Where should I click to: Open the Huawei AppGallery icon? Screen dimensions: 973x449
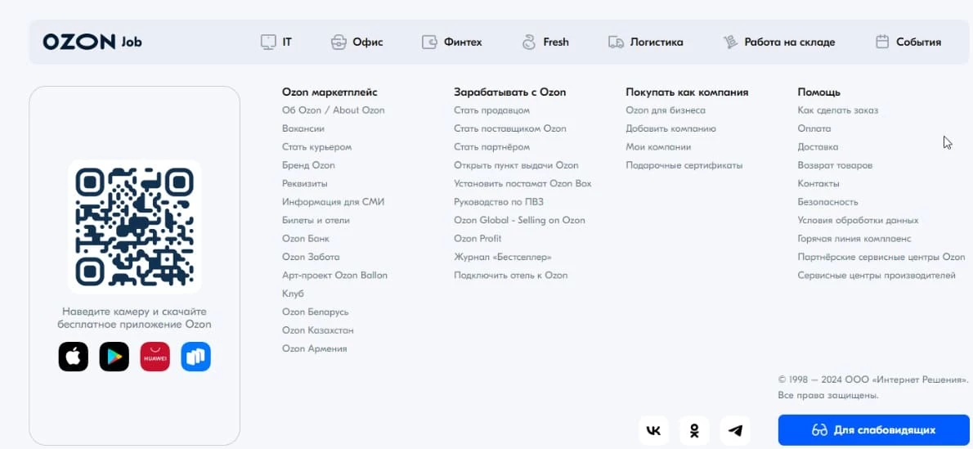155,357
